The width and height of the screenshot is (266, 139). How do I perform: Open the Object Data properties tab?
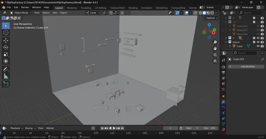point(223,124)
